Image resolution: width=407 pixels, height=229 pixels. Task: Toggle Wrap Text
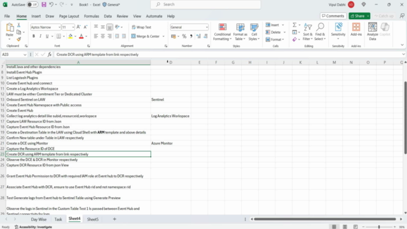(x=141, y=27)
